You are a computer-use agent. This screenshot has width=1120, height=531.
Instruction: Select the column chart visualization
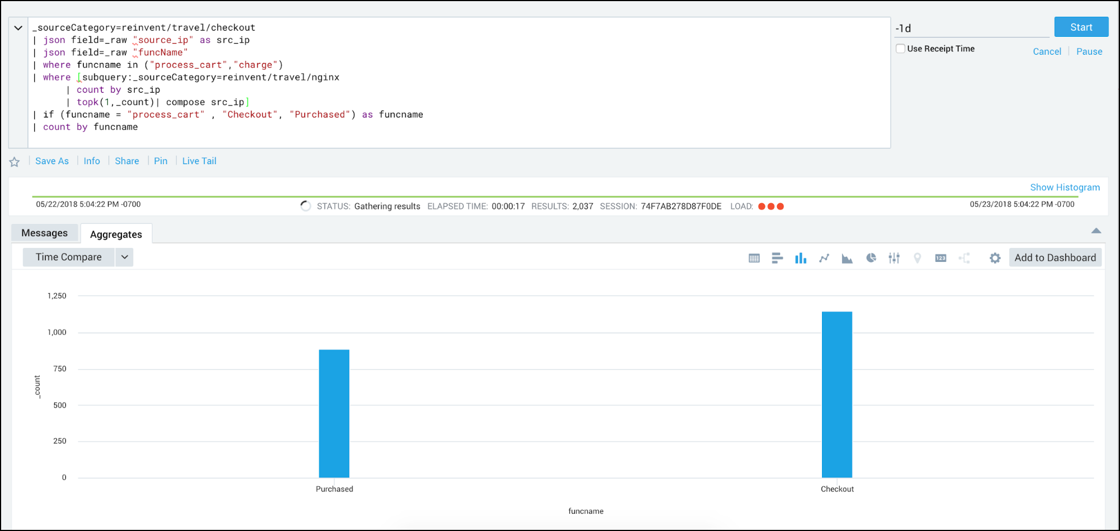(x=801, y=257)
